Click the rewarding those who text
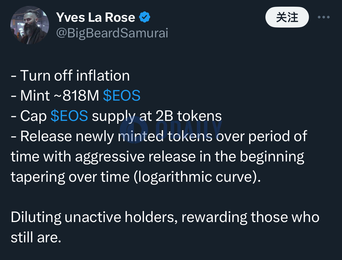Image resolution: width=342 pixels, height=260 pixels. click(x=250, y=217)
